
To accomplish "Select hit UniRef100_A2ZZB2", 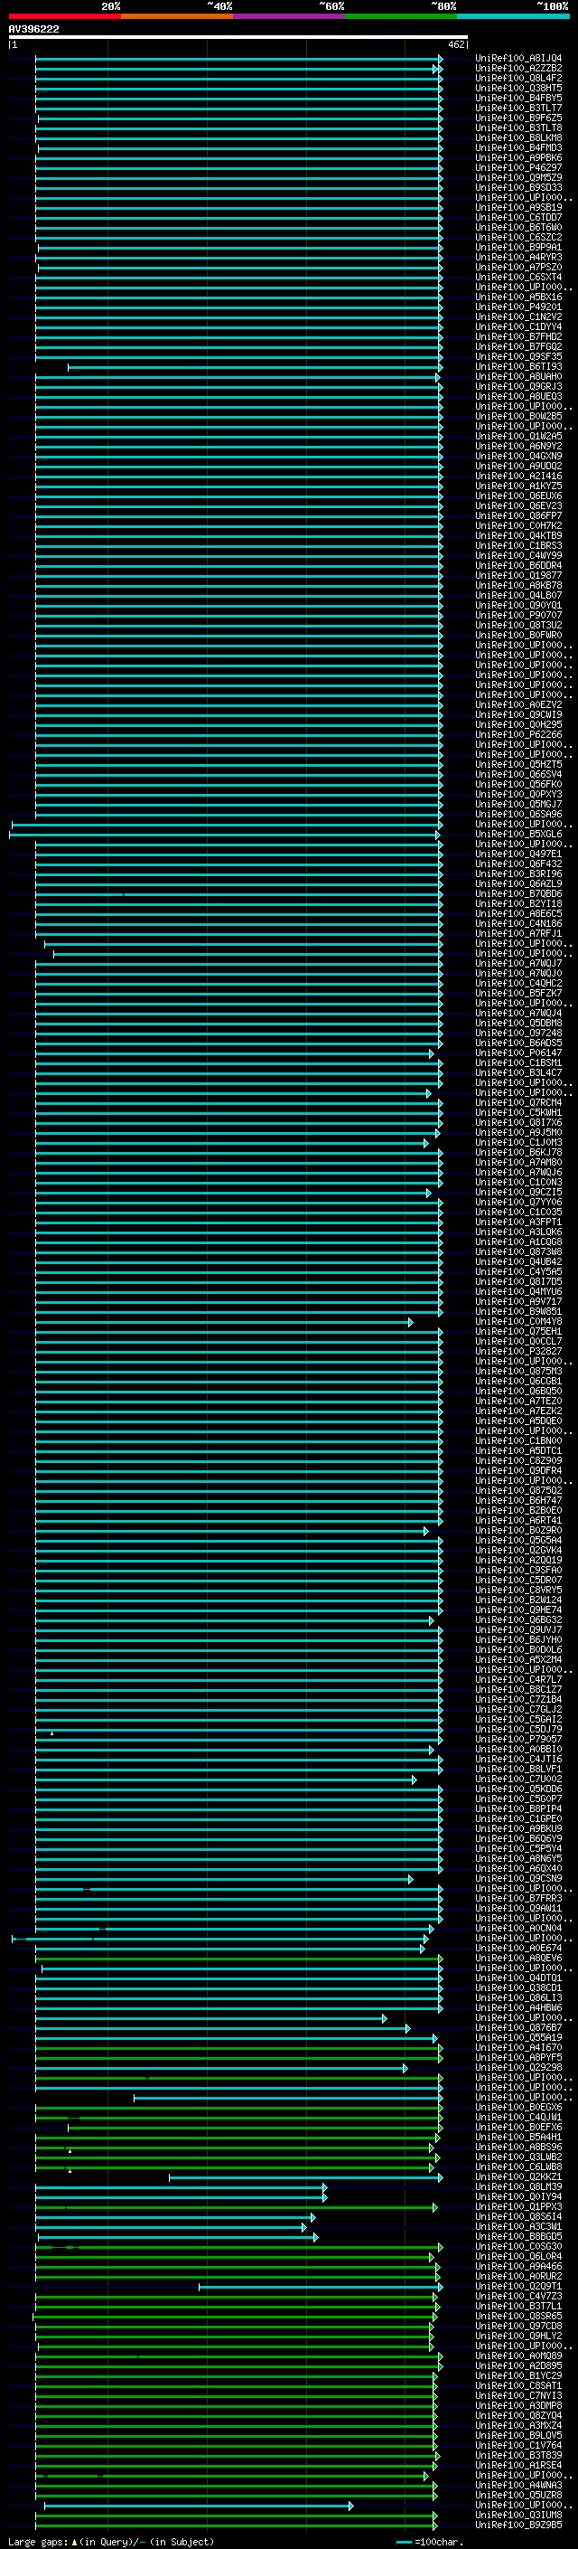I will (517, 69).
